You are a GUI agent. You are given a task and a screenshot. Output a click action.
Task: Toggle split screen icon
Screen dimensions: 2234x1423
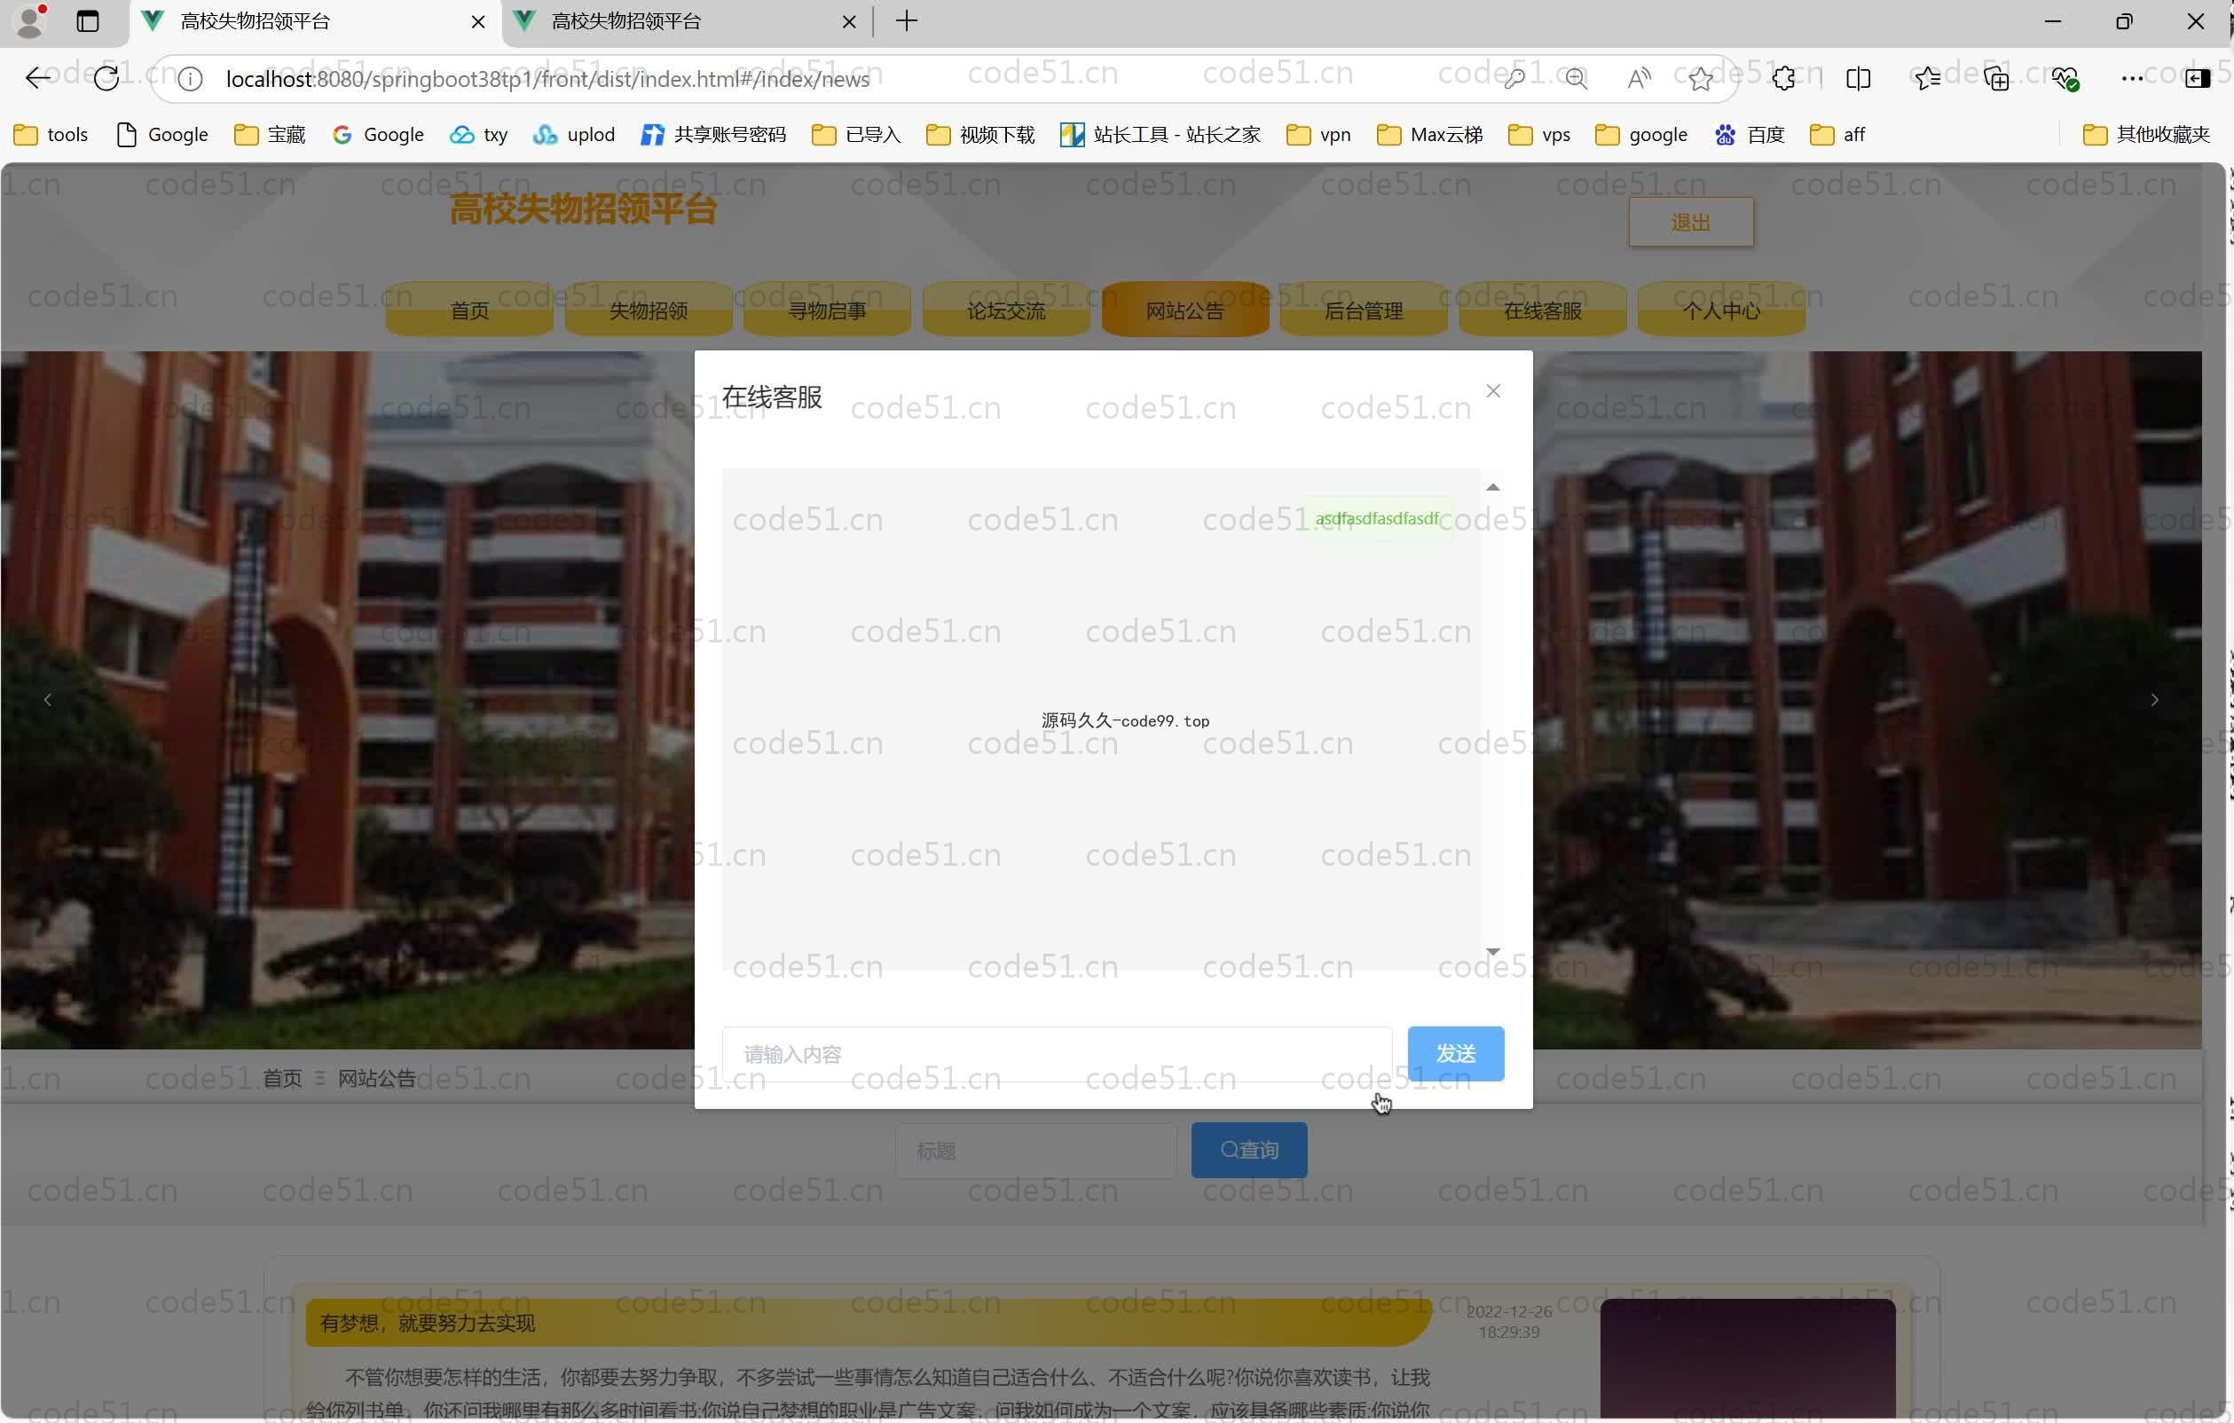pyautogui.click(x=1857, y=79)
